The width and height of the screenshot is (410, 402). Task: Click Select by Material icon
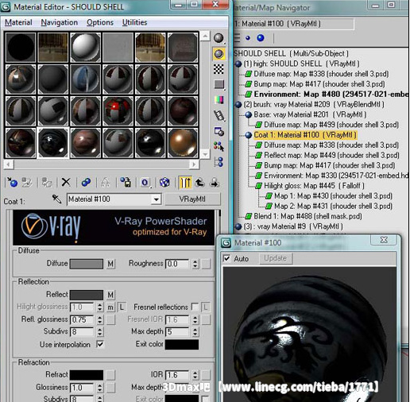pos(219,146)
